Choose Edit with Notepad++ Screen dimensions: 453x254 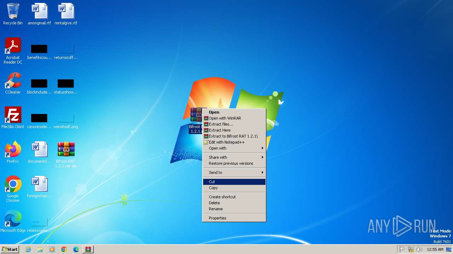[x=234, y=142]
